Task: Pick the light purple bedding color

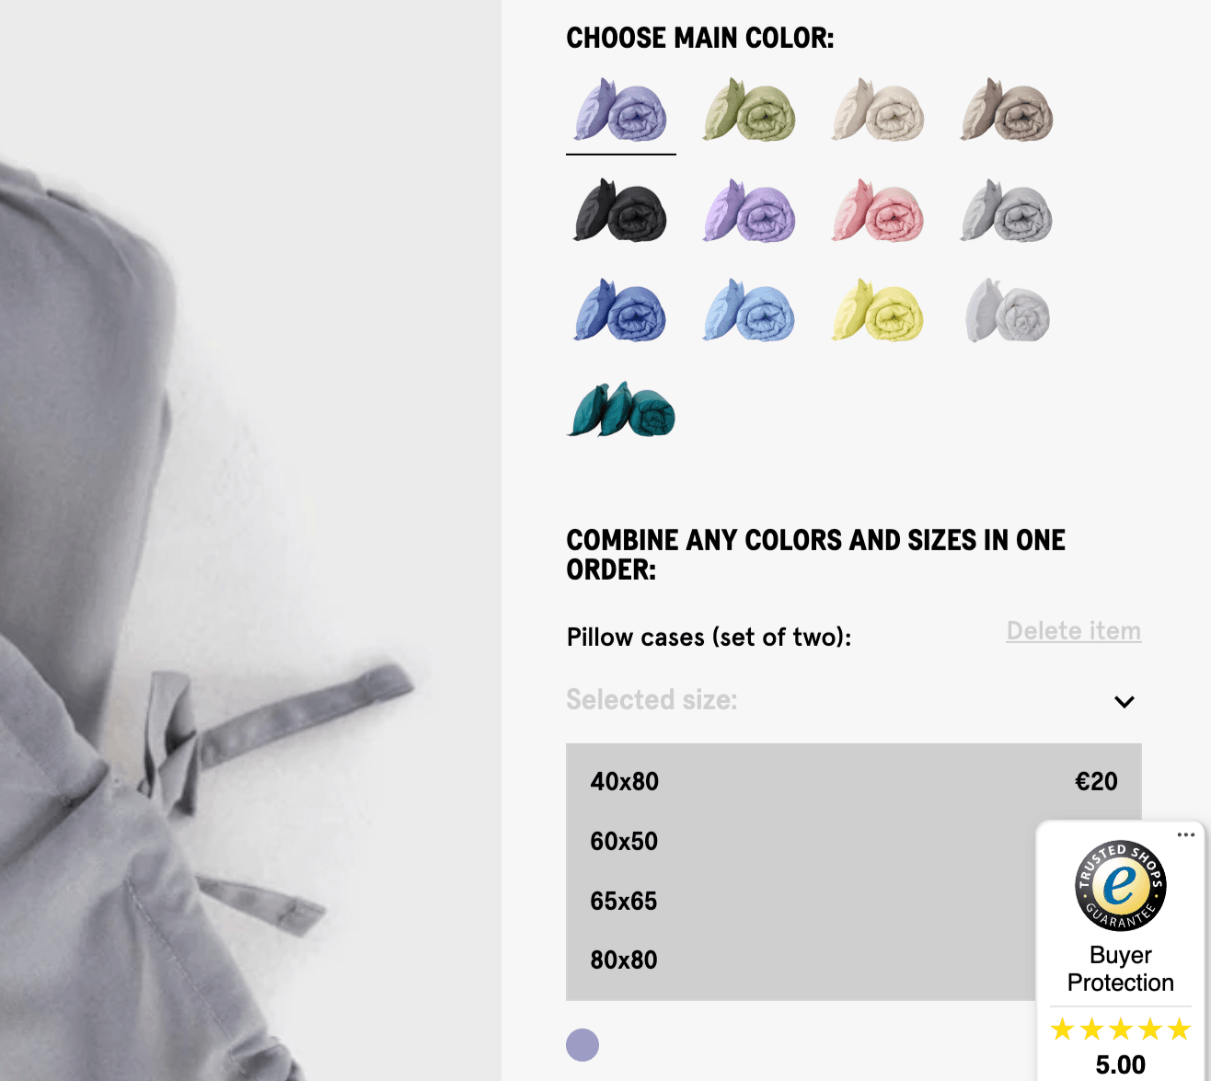Action: pos(749,211)
